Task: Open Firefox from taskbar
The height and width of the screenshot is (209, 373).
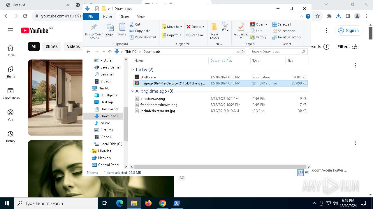Action: pyautogui.click(x=148, y=203)
